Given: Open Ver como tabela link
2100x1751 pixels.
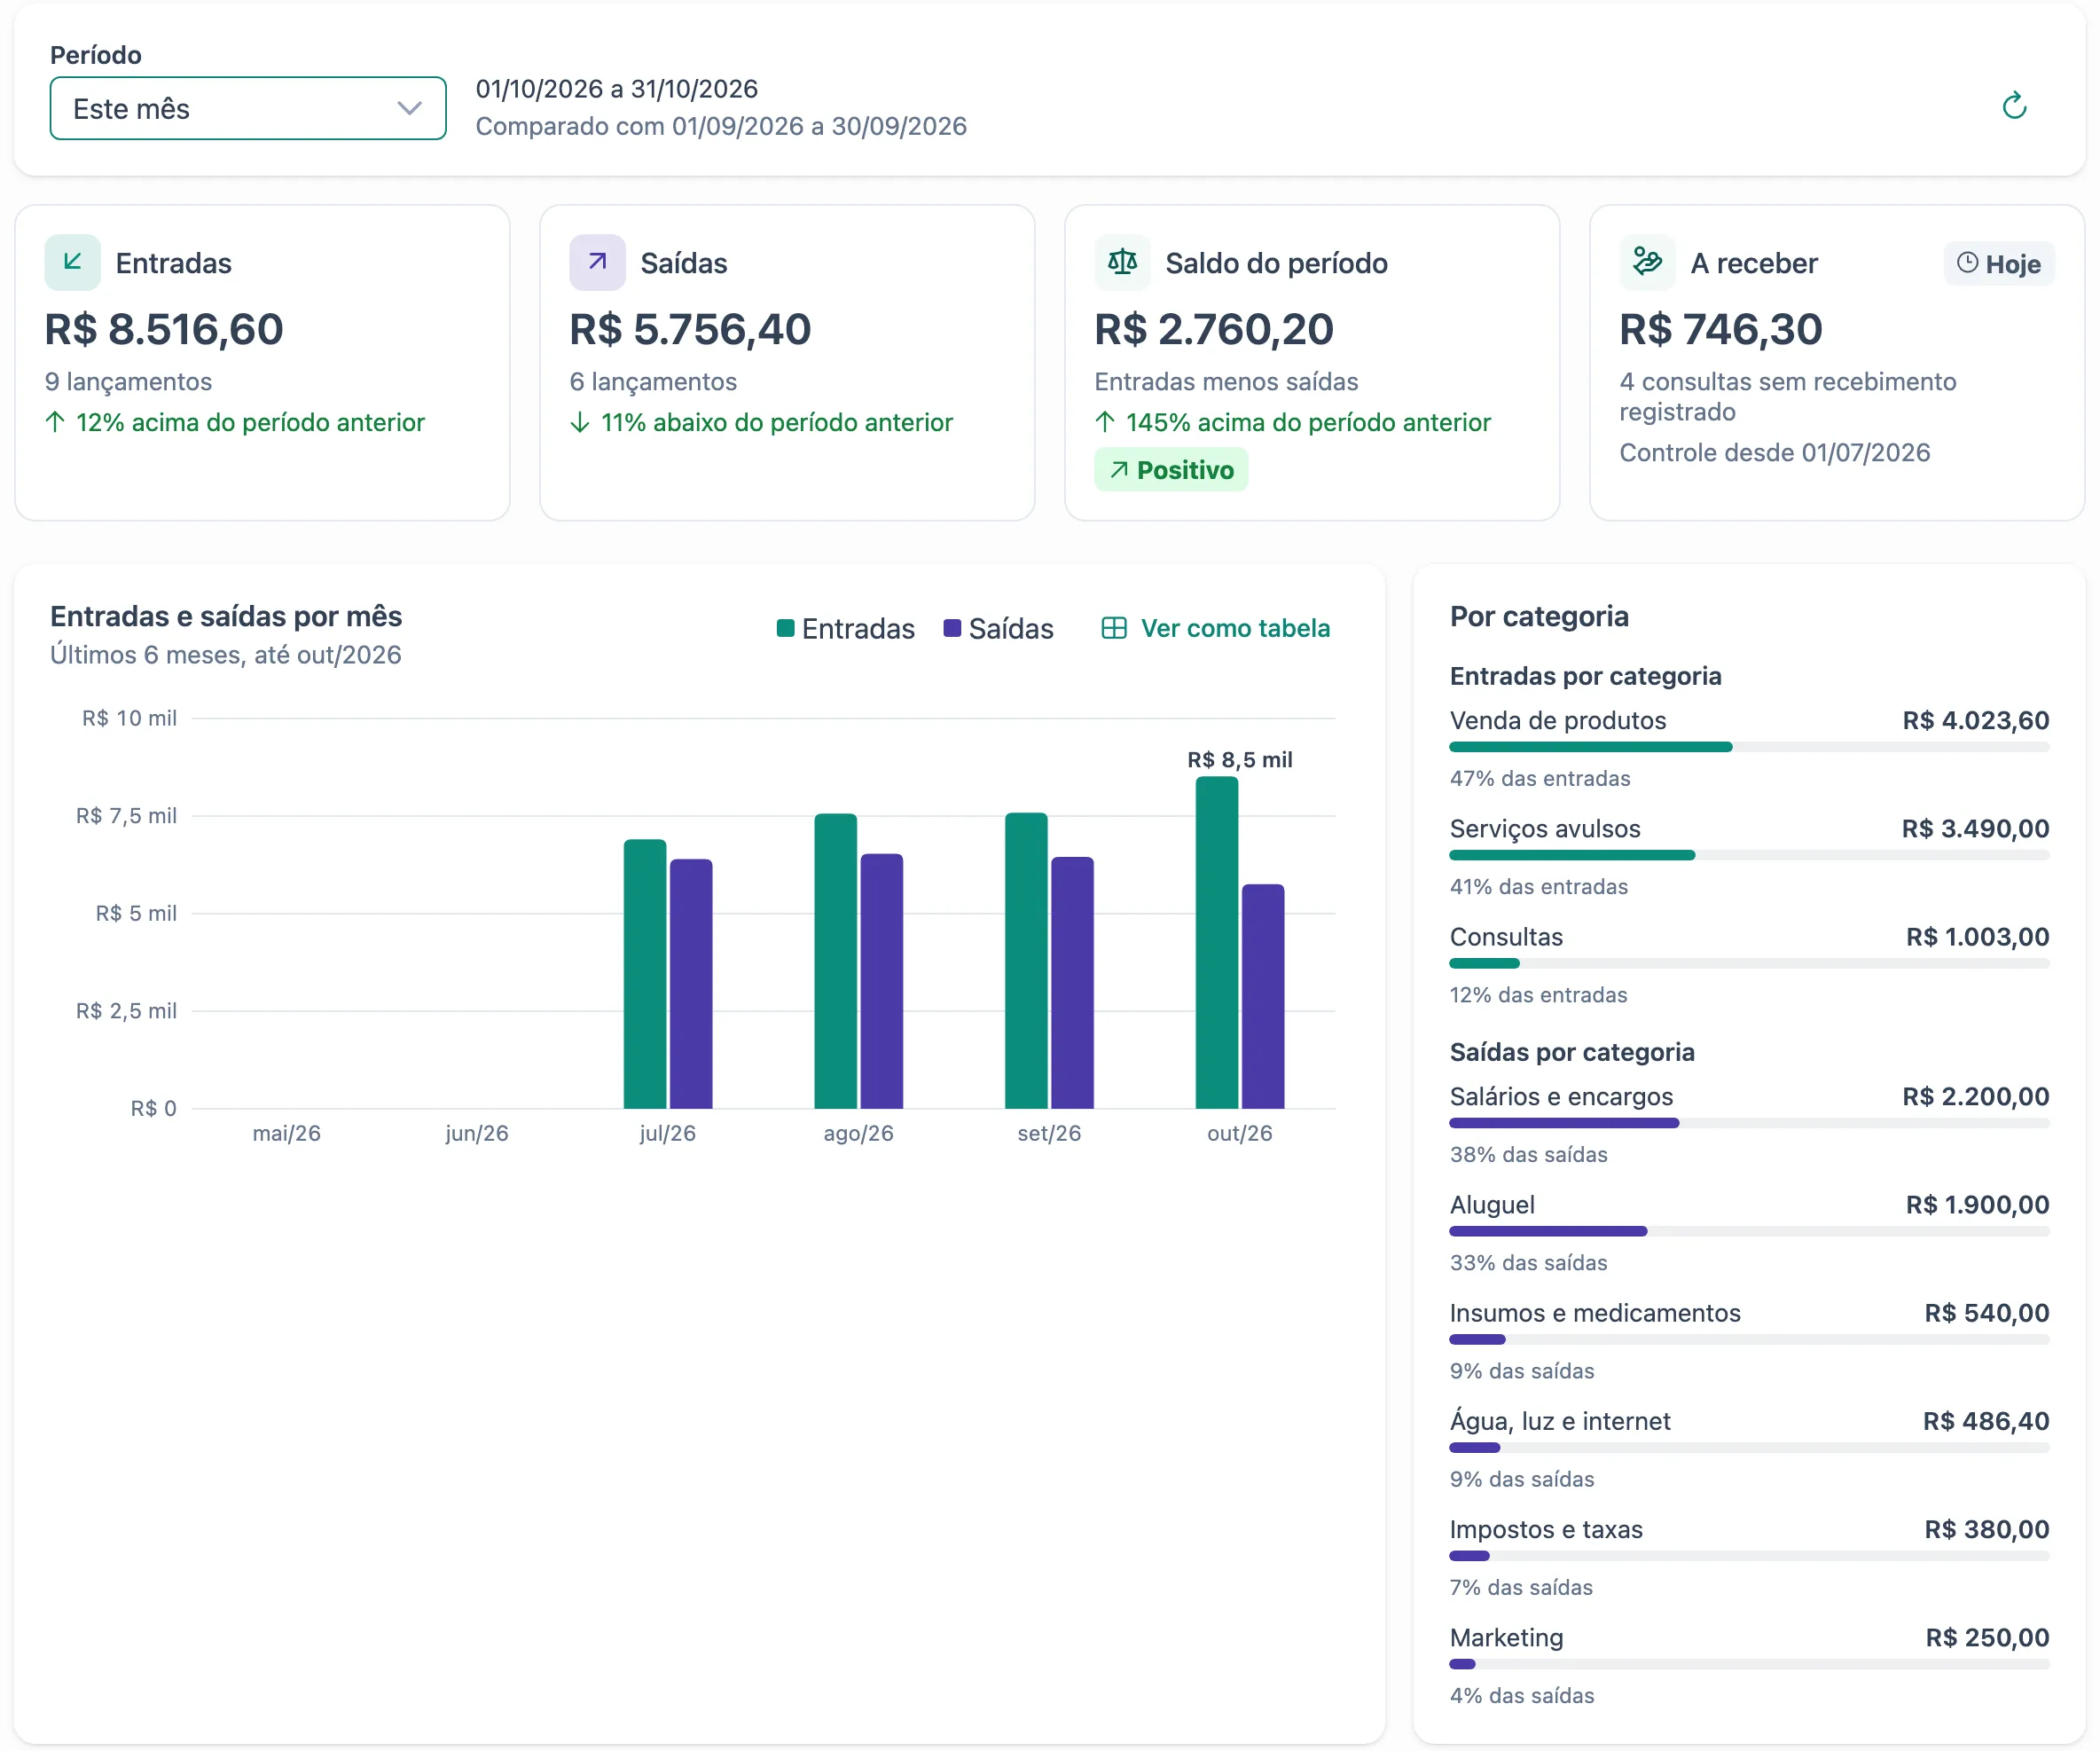Looking at the screenshot, I should point(1215,628).
